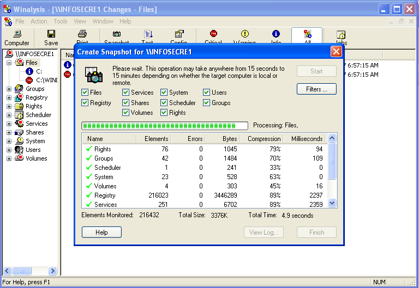The height and width of the screenshot is (288, 419).
Task: Toggle the Rights checkbox in dialog
Action: coord(164,113)
